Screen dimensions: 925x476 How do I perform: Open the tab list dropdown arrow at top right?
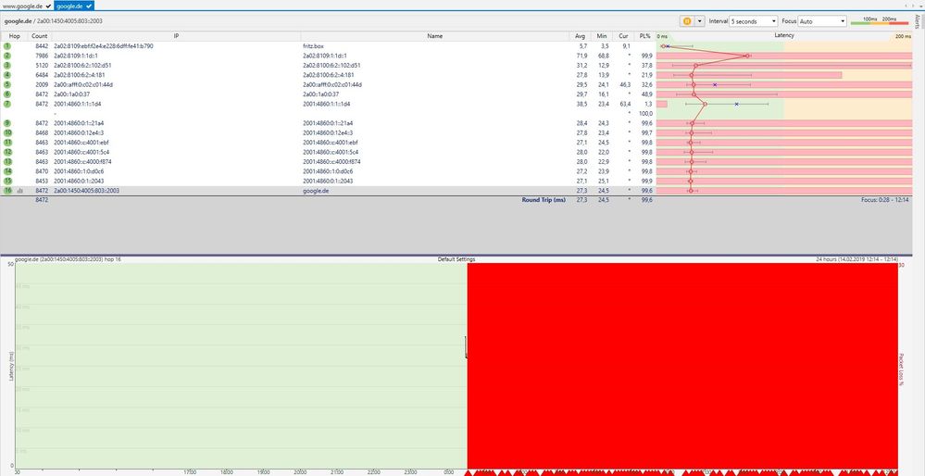(x=919, y=6)
